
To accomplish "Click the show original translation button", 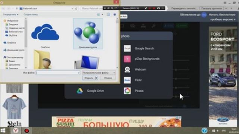I will click(212, 8).
